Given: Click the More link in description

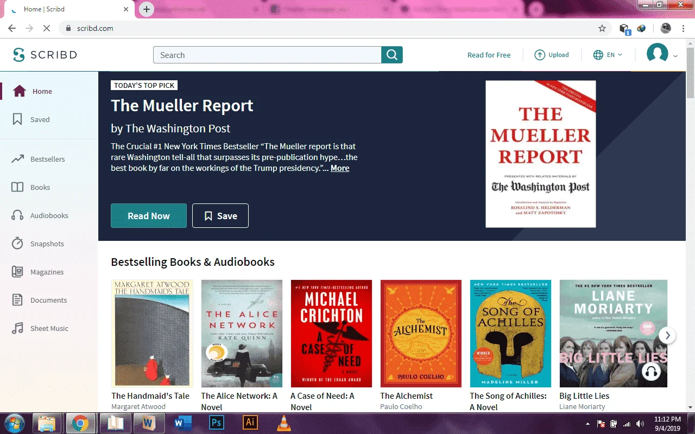Looking at the screenshot, I should click(x=340, y=168).
